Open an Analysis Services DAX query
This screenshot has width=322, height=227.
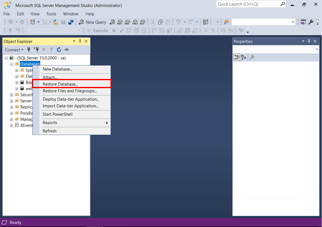142,22
